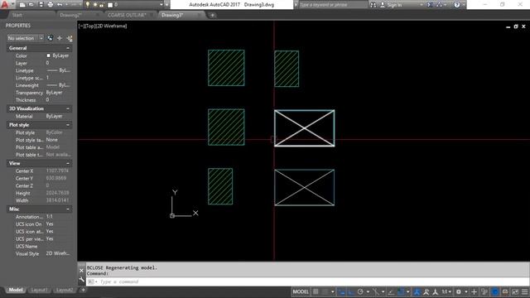This screenshot has width=530, height=298.
Task: Click the Open file icon in quick access toolbar
Action: [31, 5]
